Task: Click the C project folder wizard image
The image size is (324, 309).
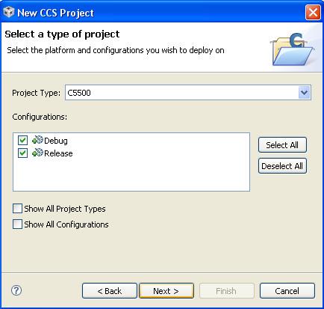Action: click(x=293, y=49)
